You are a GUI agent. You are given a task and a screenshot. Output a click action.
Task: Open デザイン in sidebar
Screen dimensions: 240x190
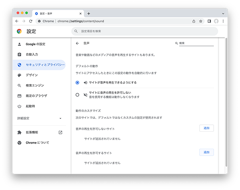pos(39,75)
